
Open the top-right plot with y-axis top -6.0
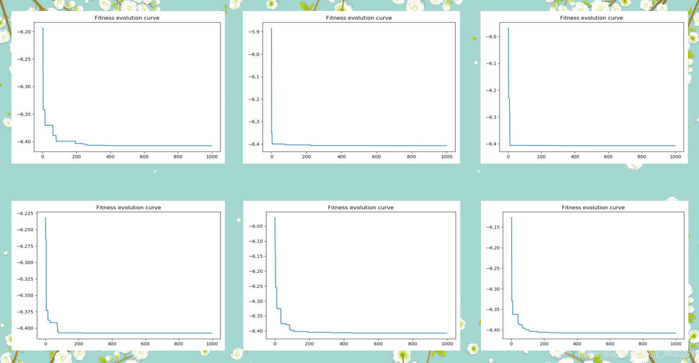click(584, 87)
